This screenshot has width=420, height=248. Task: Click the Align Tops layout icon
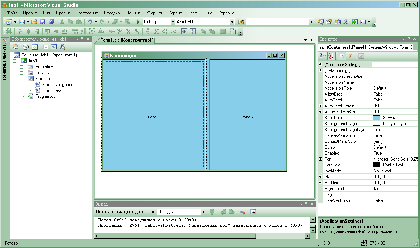click(48, 31)
